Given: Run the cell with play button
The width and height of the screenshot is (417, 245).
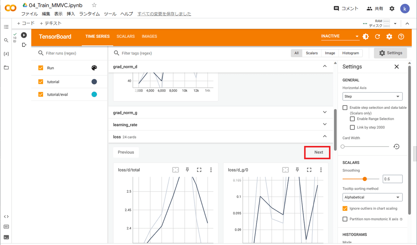Looking at the screenshot, I should tap(24, 35).
